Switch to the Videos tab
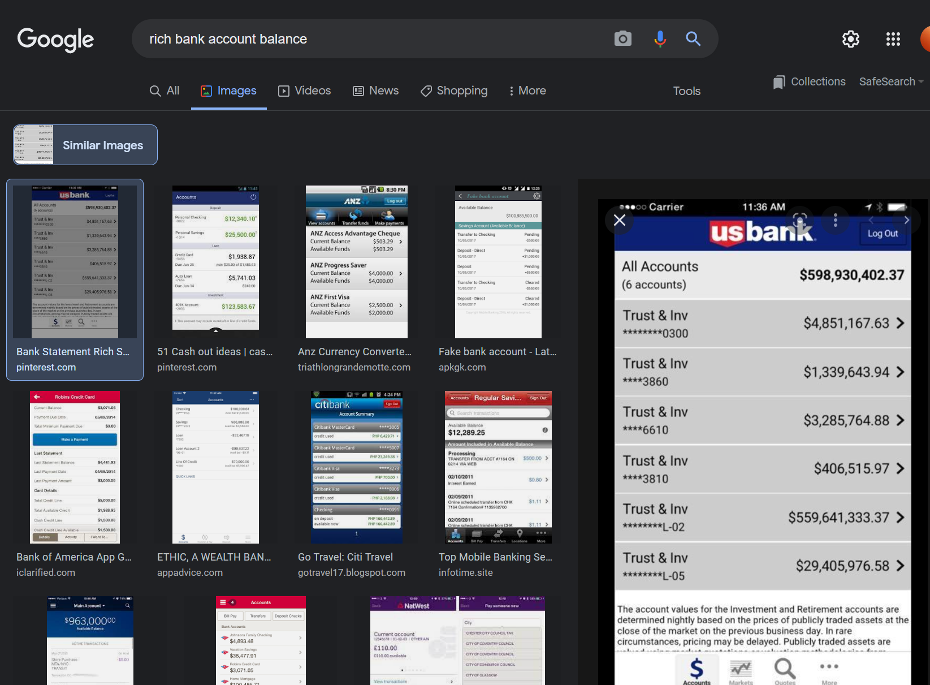930x685 pixels. tap(304, 91)
